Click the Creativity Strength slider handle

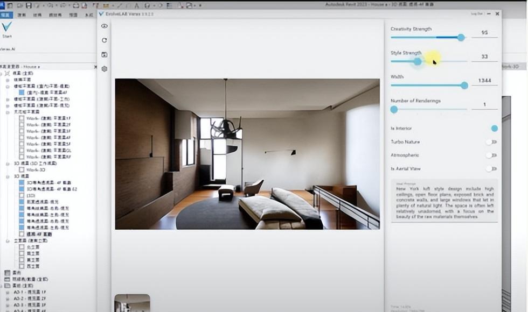pos(461,37)
